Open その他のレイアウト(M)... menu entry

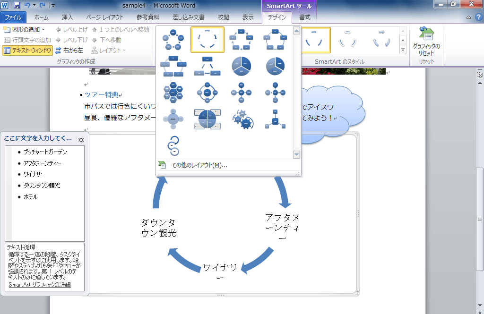click(228, 165)
